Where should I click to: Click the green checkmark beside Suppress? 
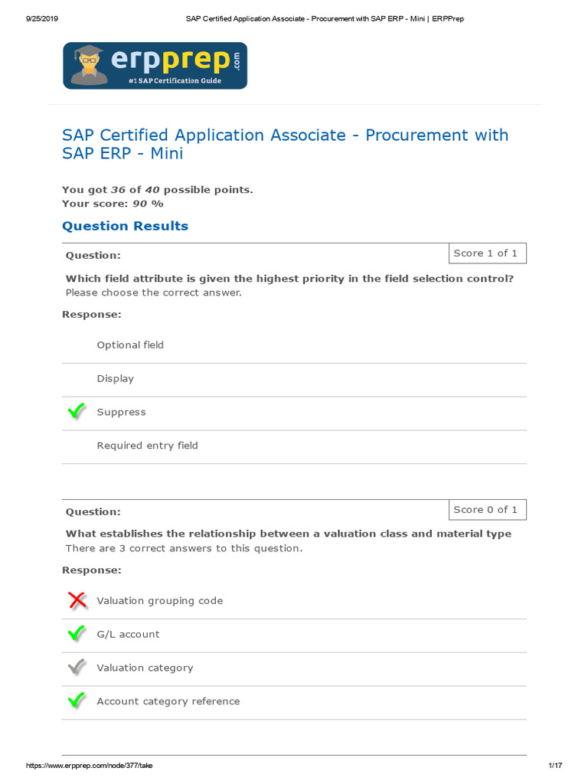[x=77, y=412]
